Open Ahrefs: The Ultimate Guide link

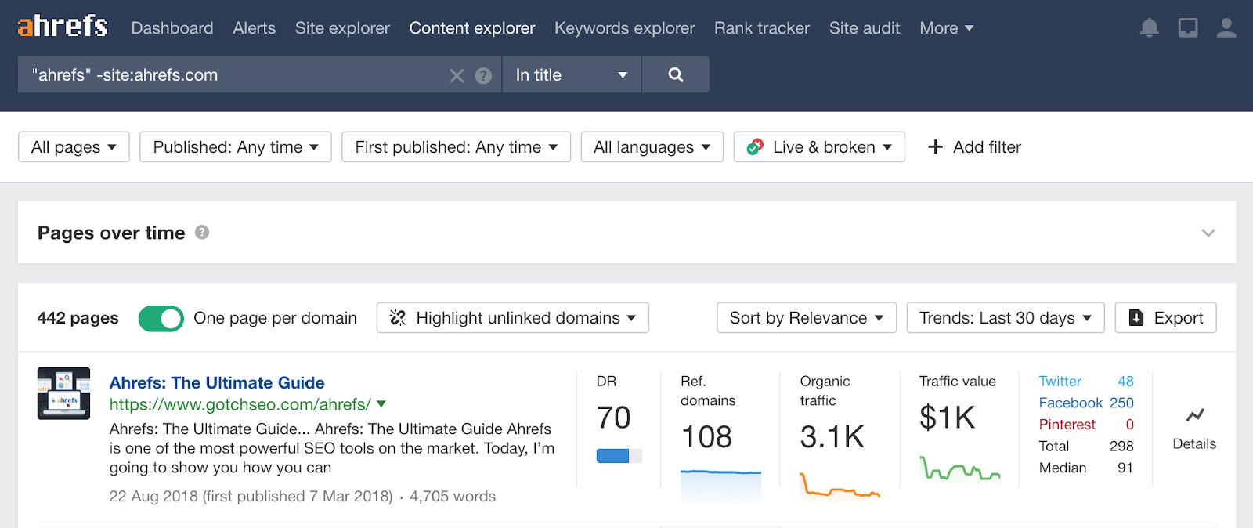[x=217, y=382]
